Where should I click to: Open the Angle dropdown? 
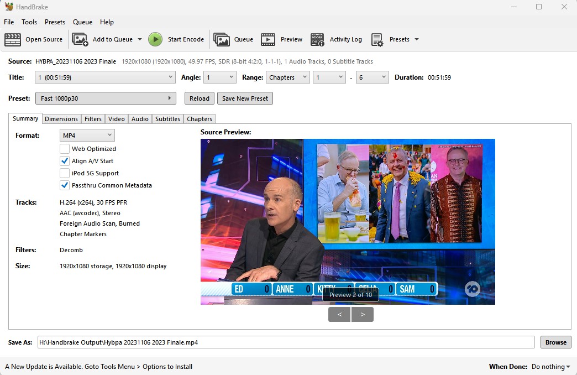point(219,77)
